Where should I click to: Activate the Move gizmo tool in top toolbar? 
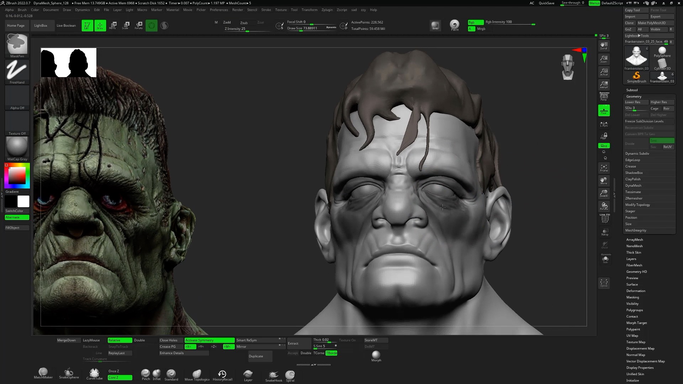[113, 25]
